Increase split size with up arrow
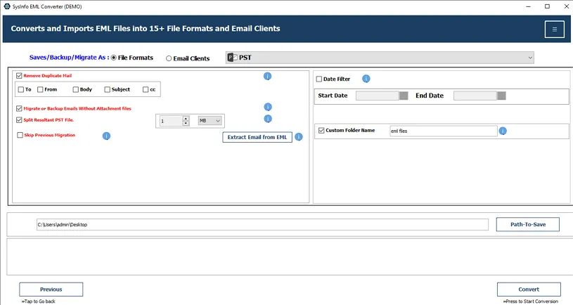Image resolution: width=573 pixels, height=305 pixels. pos(186,118)
